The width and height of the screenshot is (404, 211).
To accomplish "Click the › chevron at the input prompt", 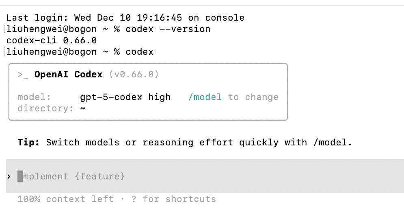I will click(9, 177).
